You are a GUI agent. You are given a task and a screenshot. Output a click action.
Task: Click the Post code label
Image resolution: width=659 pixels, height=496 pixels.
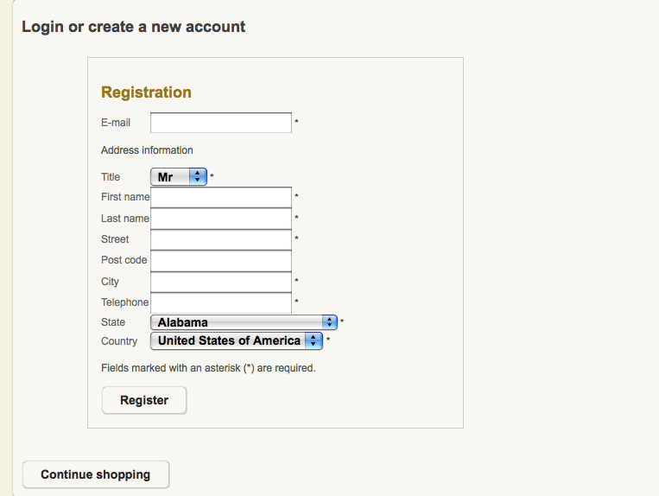tap(124, 260)
